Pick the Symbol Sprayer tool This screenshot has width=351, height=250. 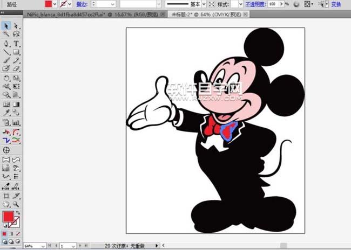coord(6,95)
